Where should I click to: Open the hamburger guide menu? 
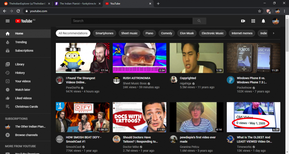coord(8,21)
